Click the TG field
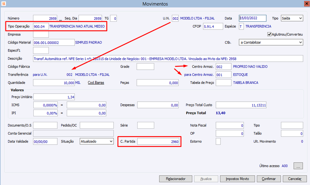The height and width of the screenshot is (185, 310). (114, 18)
